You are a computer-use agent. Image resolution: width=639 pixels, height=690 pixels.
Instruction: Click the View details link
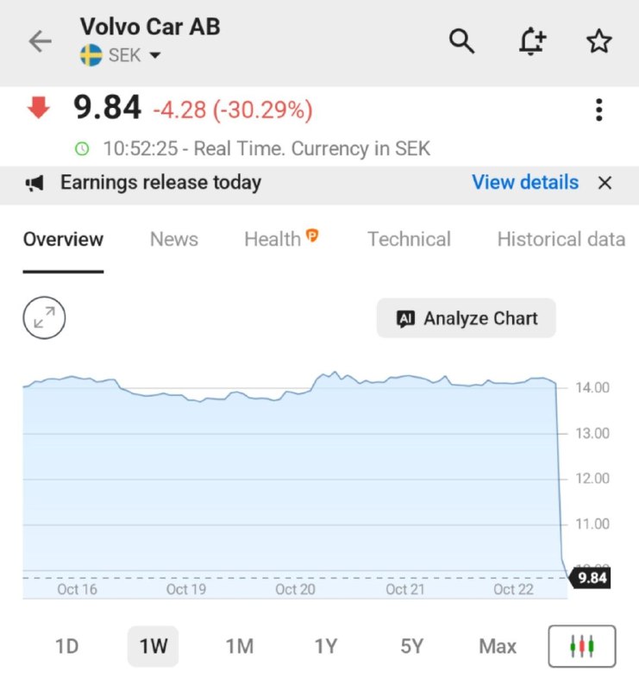point(525,182)
